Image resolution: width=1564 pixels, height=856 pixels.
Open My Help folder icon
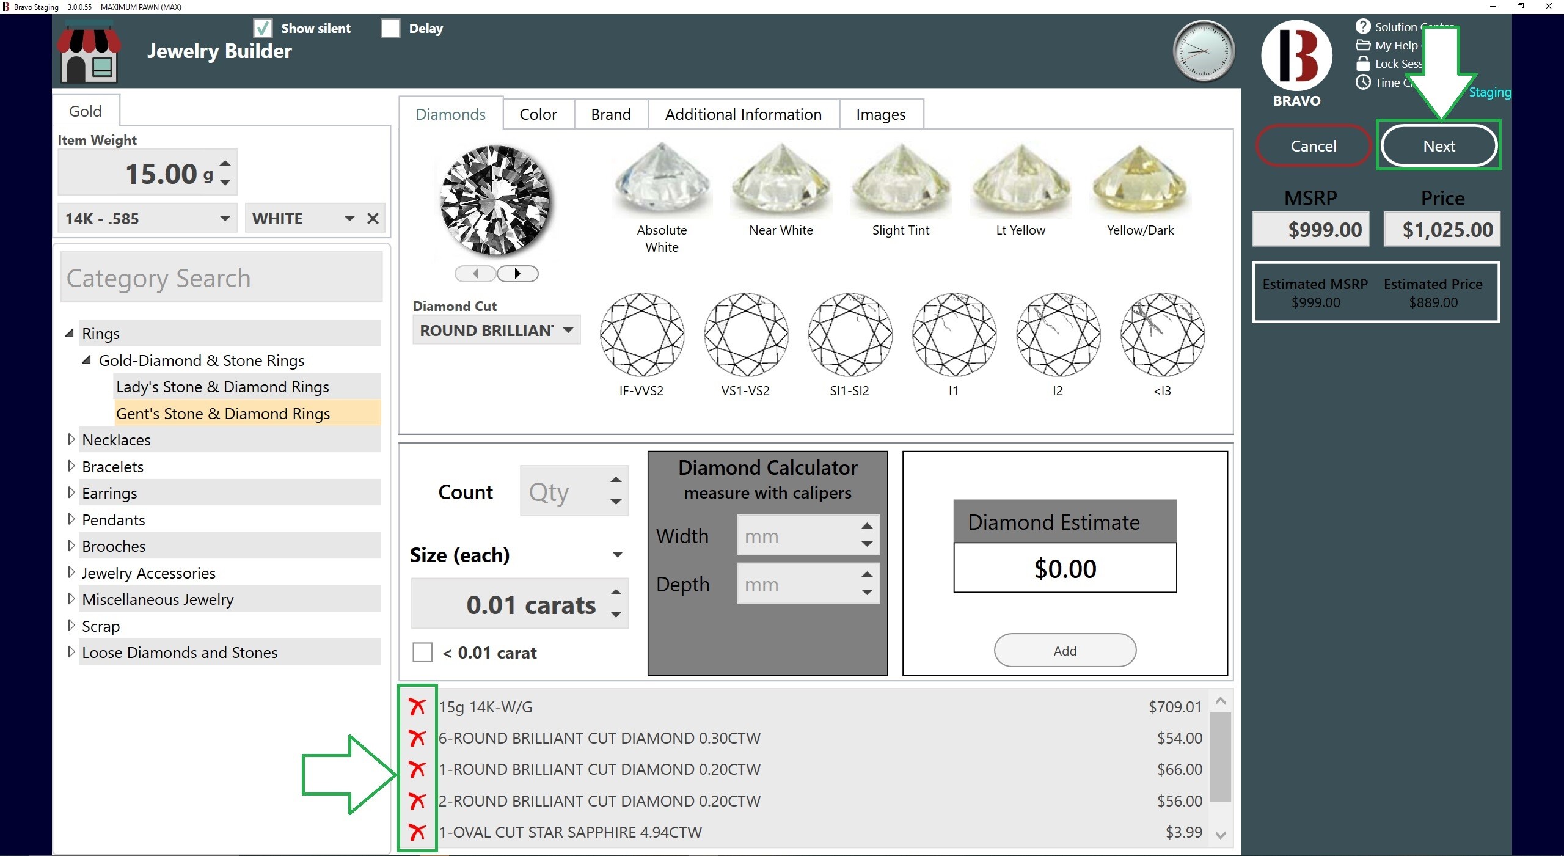point(1363,45)
